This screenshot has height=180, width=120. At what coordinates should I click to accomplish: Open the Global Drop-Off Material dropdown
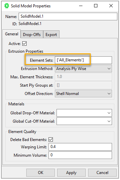84,113
